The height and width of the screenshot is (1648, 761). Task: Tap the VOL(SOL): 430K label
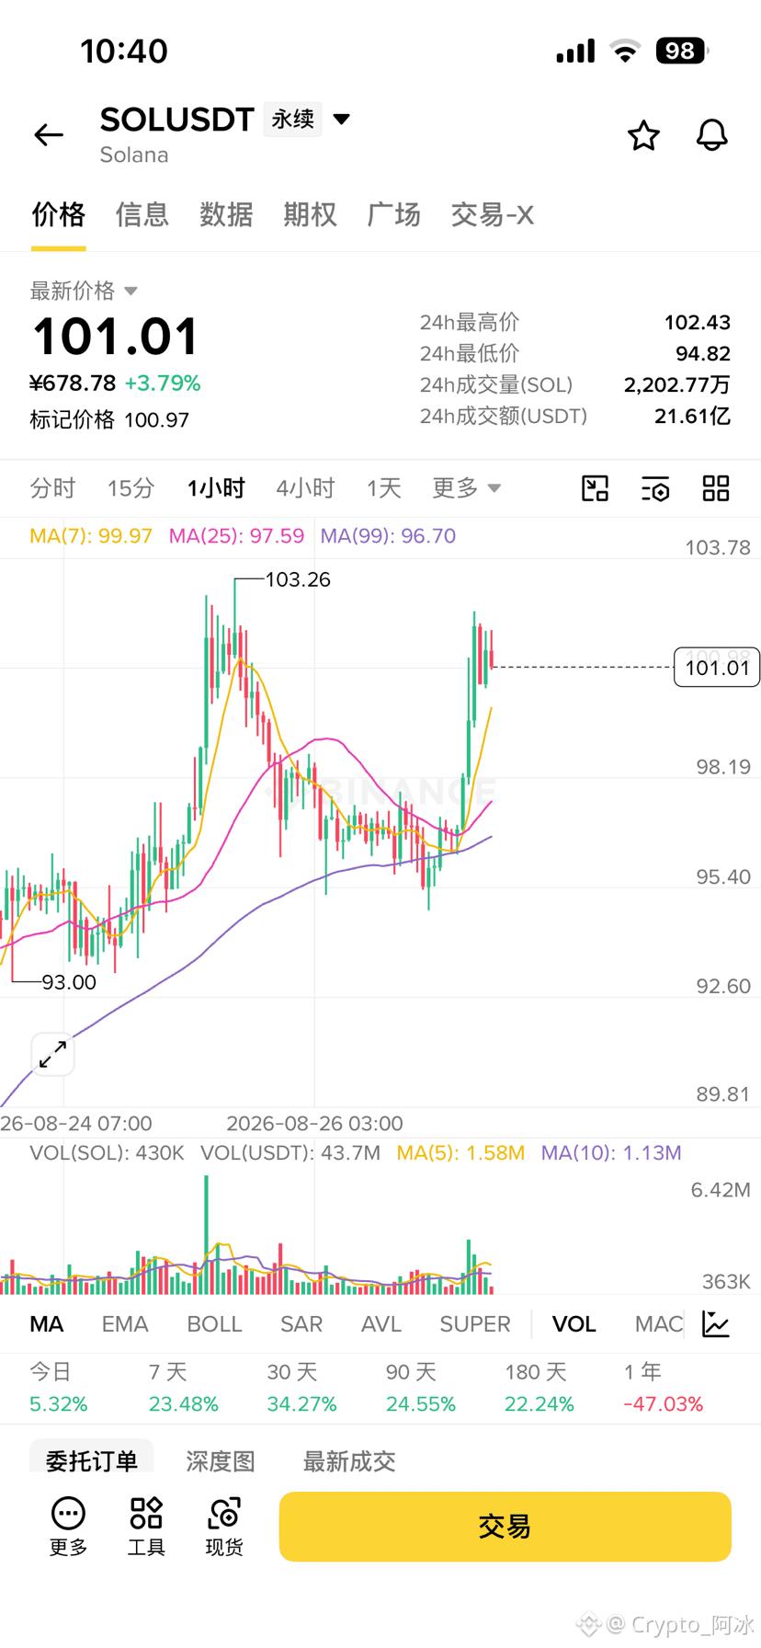[107, 1153]
